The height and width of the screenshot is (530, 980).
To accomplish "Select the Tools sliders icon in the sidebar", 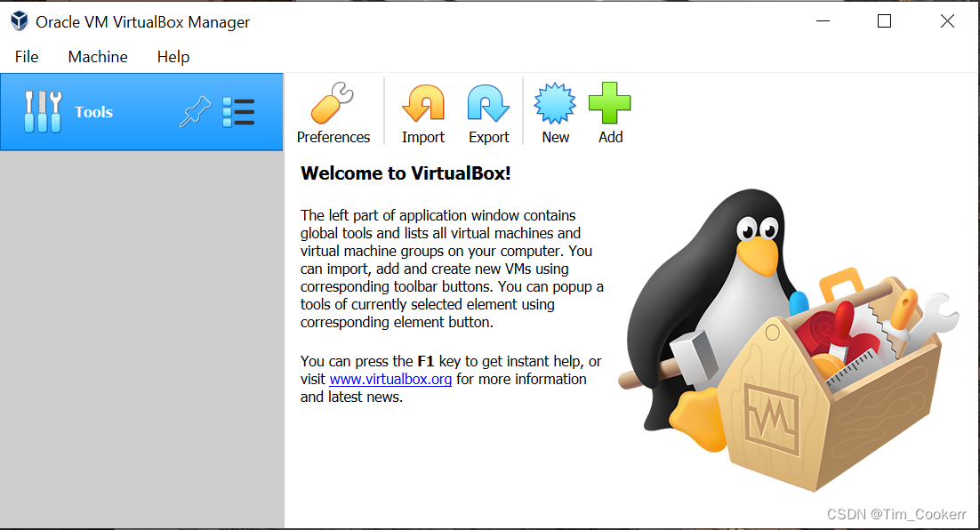I will [43, 111].
